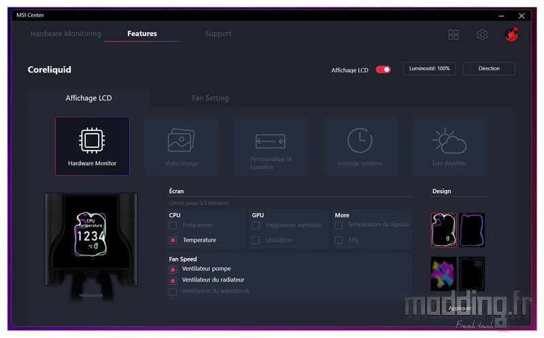Select the first rainbow outline design
Screen dimensions: 544x338
point(444,230)
